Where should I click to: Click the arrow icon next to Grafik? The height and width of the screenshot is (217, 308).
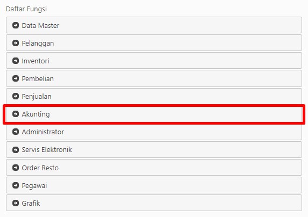tap(16, 203)
